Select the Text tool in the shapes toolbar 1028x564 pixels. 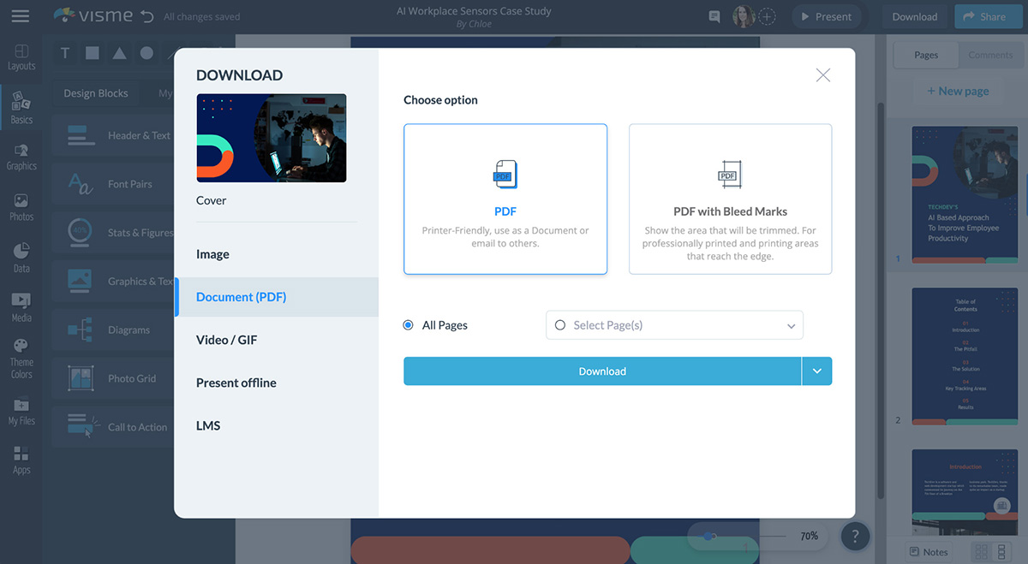[64, 53]
